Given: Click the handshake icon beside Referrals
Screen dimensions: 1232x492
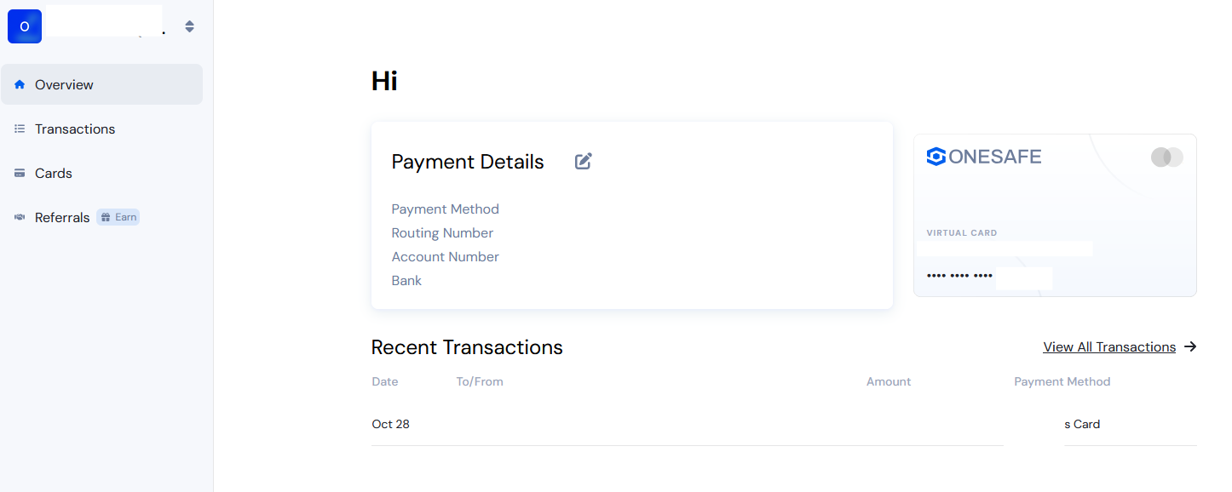Looking at the screenshot, I should click(20, 217).
